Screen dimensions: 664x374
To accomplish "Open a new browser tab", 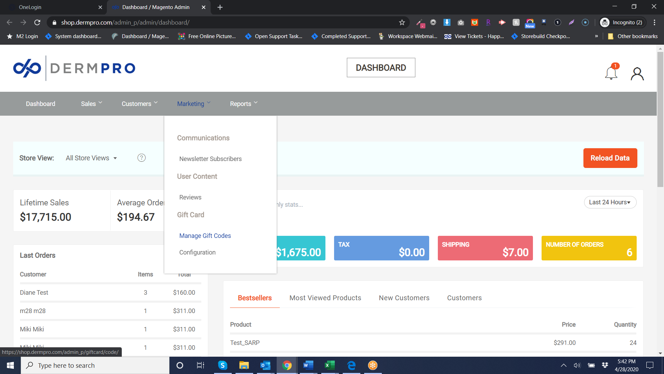I will 220,7.
